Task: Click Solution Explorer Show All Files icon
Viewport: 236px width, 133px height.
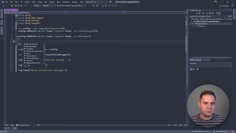Action: [x=213, y=13]
